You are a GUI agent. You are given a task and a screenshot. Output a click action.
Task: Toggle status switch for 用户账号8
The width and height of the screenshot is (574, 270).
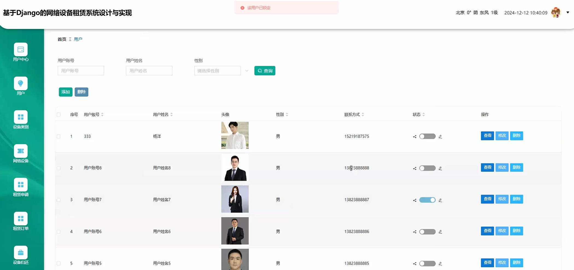point(427,168)
